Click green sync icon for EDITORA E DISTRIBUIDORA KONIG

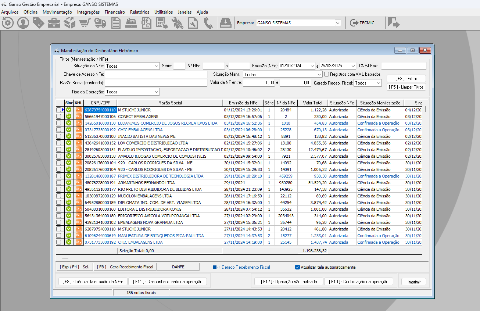(x=69, y=209)
